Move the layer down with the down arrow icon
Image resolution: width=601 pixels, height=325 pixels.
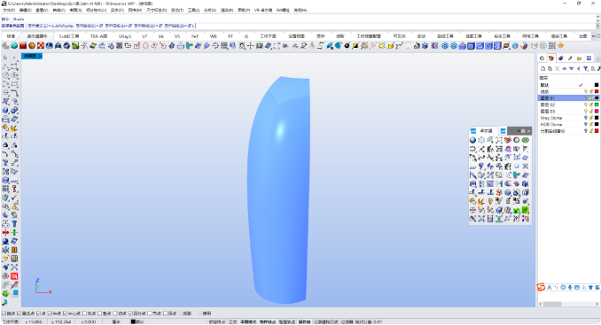[571, 68]
